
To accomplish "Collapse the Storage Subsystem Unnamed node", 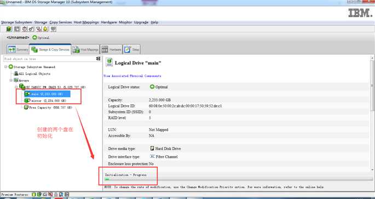I will (5, 67).
